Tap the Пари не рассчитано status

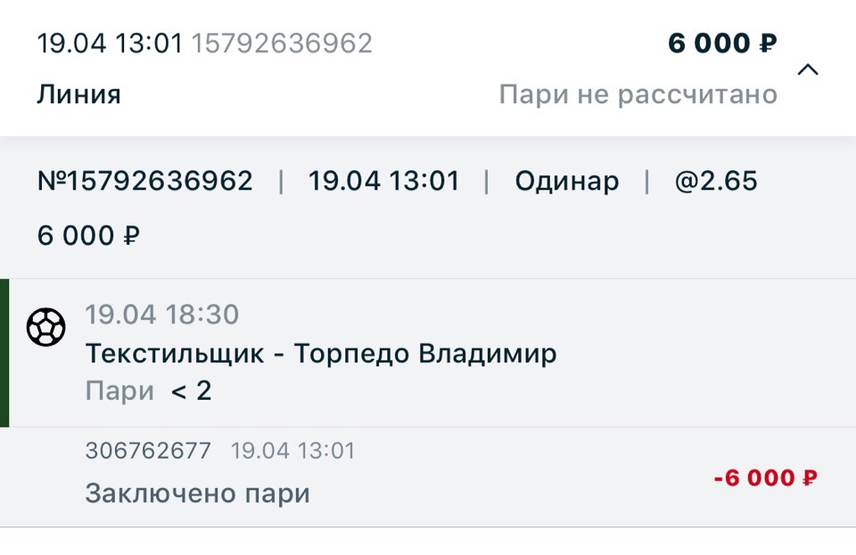coord(638,94)
